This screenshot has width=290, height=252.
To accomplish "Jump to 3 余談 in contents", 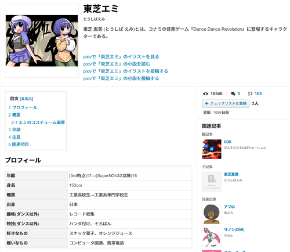I will pyautogui.click(x=14, y=129).
